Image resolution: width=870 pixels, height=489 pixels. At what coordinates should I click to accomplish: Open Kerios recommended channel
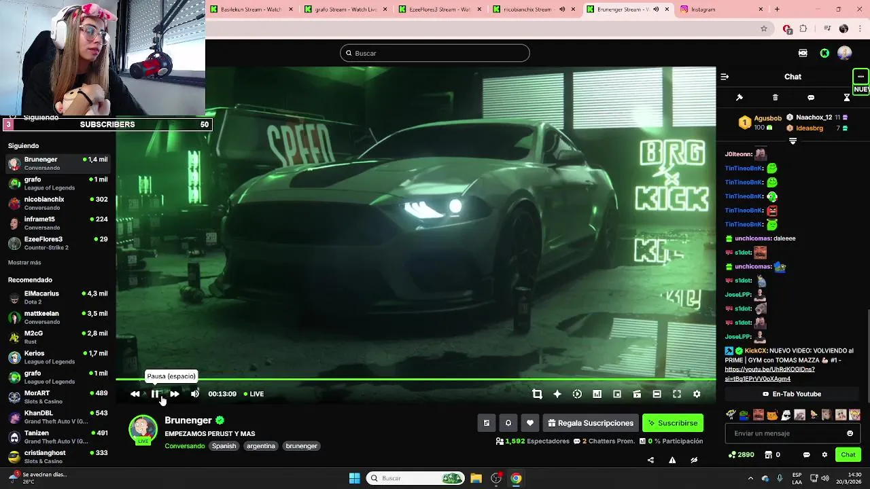58,357
